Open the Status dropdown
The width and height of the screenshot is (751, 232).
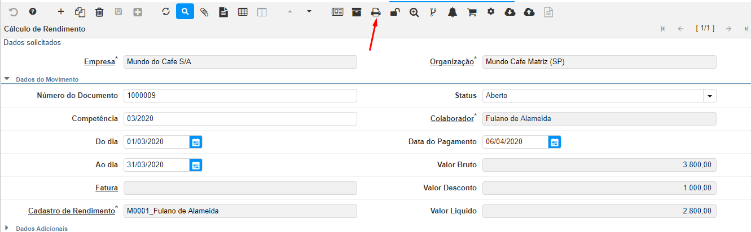[x=710, y=96]
